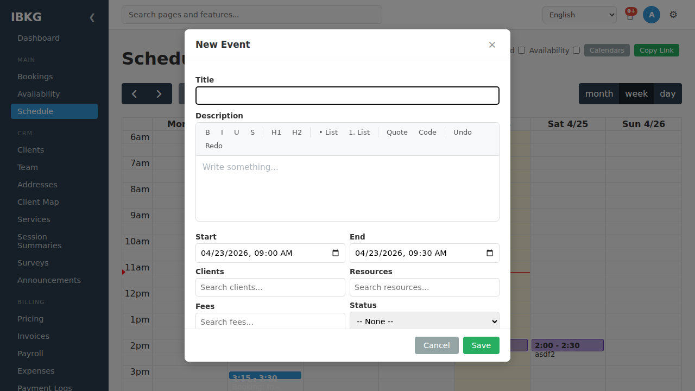Toggle checkbox next to Calendars button
695x391 pixels.
pyautogui.click(x=576, y=51)
